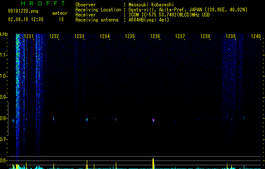Viewport: 265px width, 169px height.
Task: Select the meteor count value 13
Action: click(x=61, y=19)
